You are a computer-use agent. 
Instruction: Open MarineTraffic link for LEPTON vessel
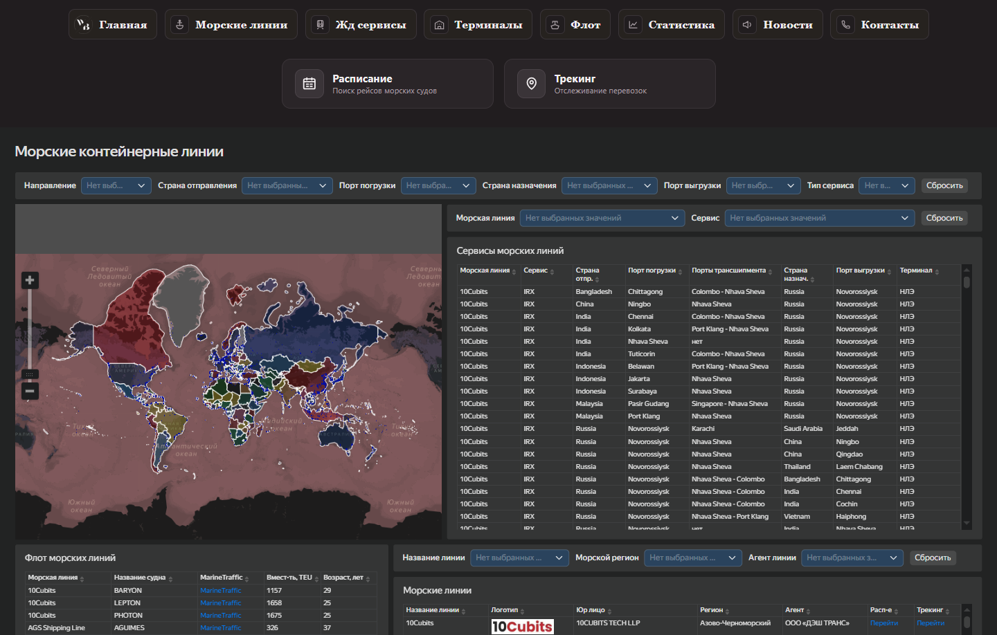point(220,603)
